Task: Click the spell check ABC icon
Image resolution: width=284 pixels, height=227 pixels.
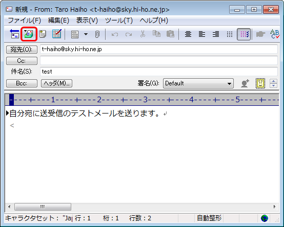Action: tap(275, 34)
